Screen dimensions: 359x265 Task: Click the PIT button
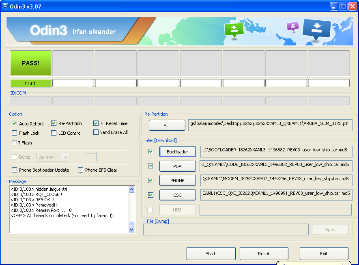[167, 125]
